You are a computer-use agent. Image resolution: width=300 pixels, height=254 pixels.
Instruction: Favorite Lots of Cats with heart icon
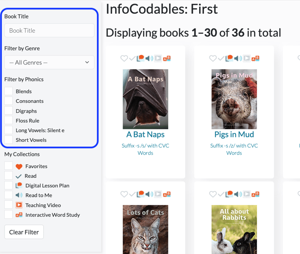124,194
